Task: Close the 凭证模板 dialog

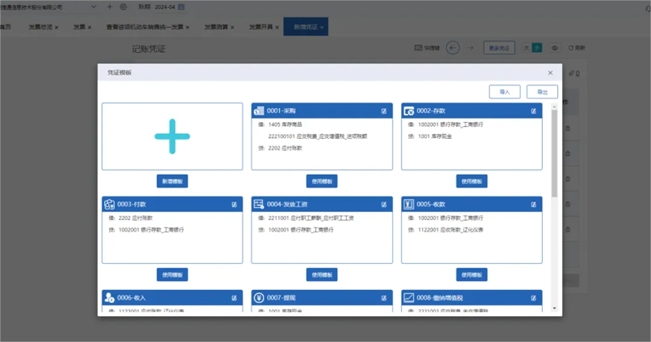Action: coord(550,72)
